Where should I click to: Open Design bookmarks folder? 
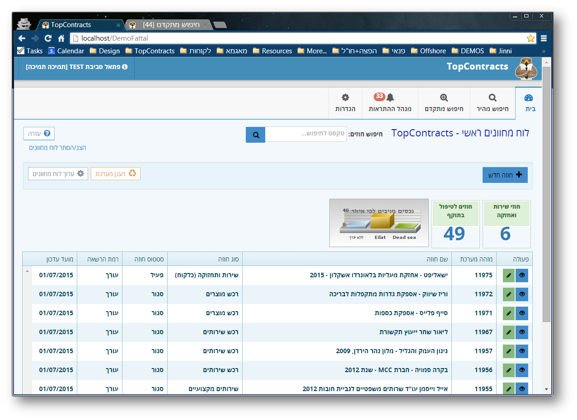(105, 51)
